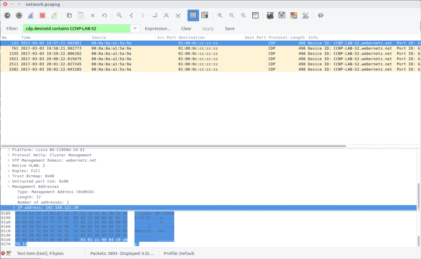Toggle packet list colorization
The image size is (421, 259).
(193, 16)
